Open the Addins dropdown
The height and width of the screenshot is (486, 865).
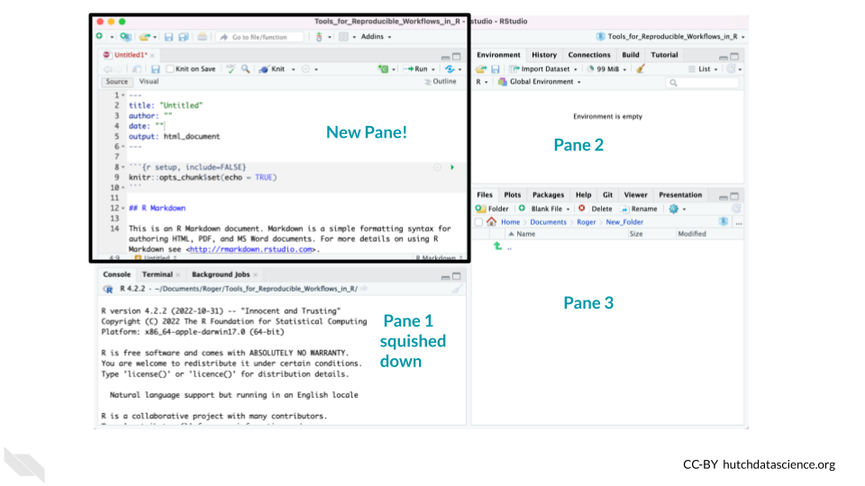(376, 36)
